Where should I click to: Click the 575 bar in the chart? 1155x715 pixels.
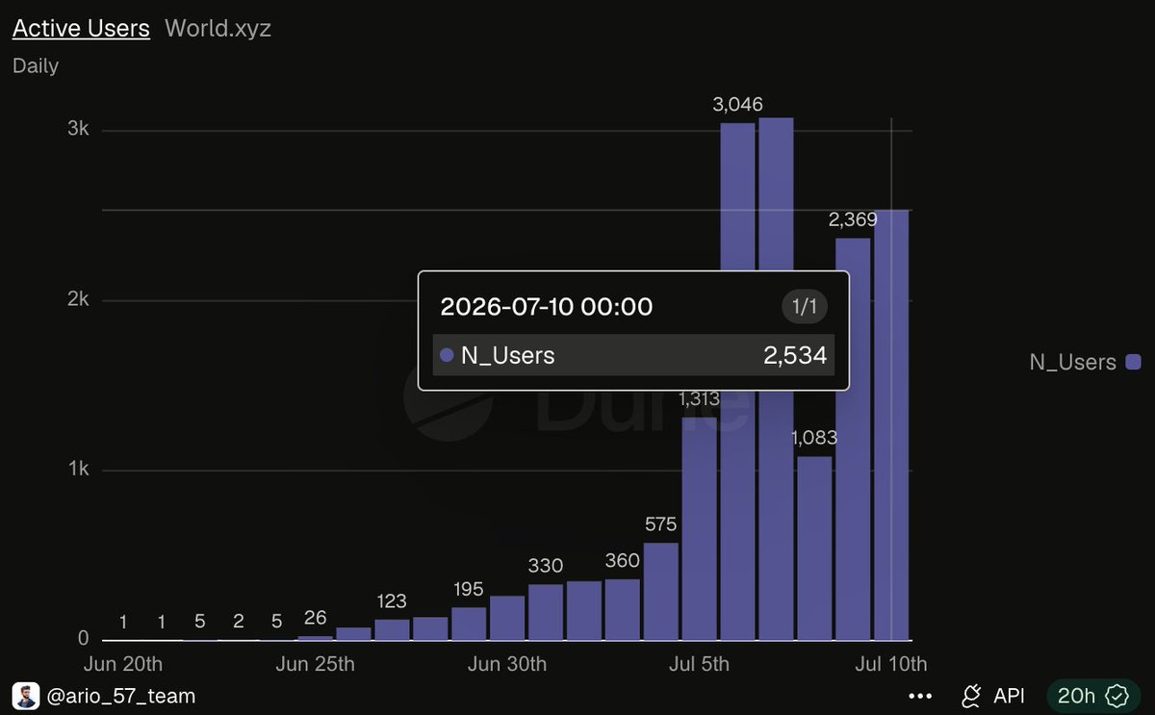pos(661,592)
